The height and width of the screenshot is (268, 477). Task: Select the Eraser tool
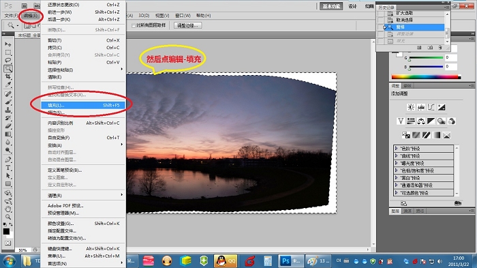point(7,126)
